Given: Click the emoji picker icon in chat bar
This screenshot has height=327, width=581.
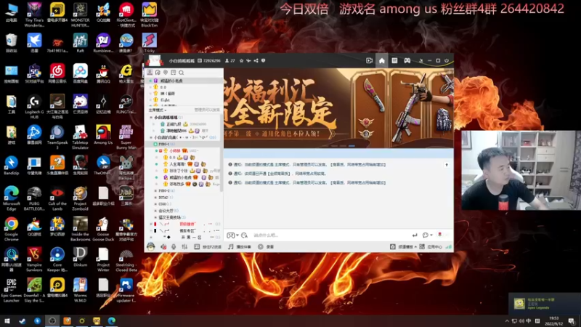Looking at the screenshot, I should (230, 235).
